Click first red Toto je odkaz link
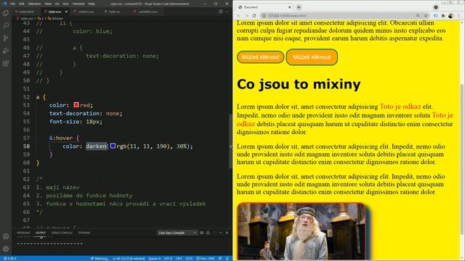This screenshot has width=465, height=261. coord(400,107)
